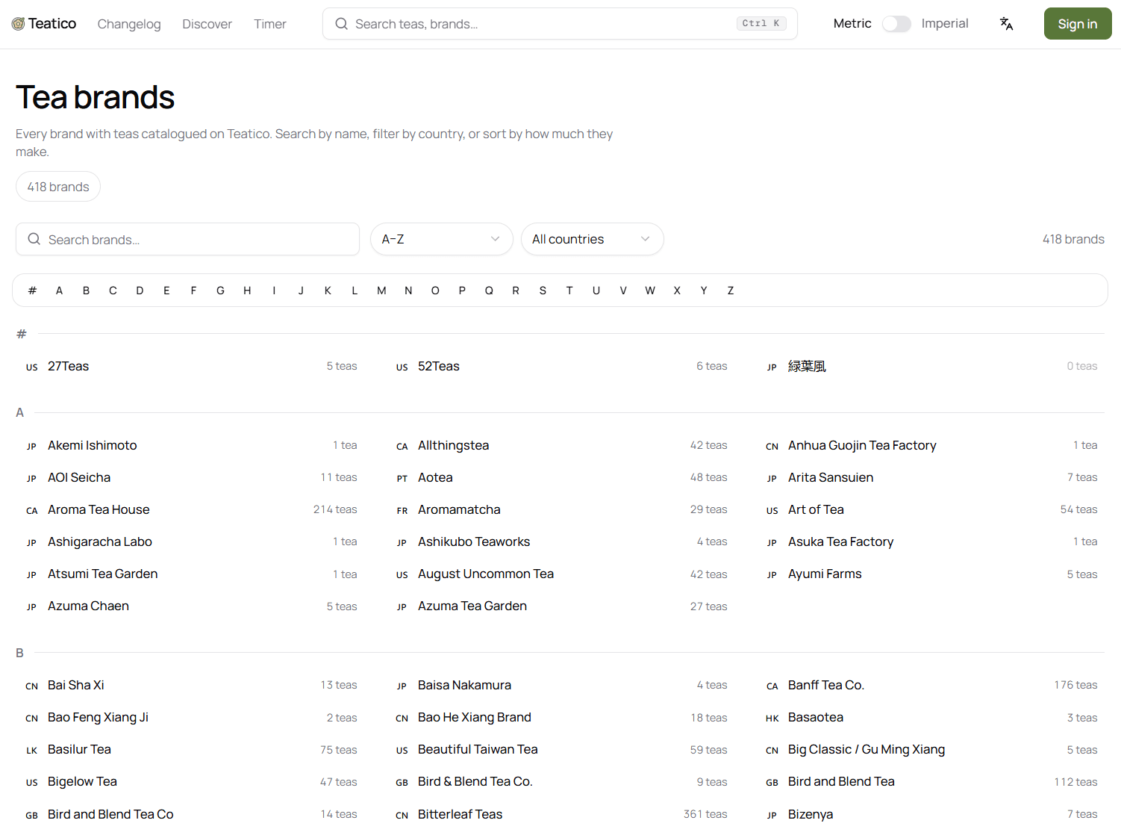Click the magnifier icon in Search brands field
Screen dimensions: 1121x835
34,239
